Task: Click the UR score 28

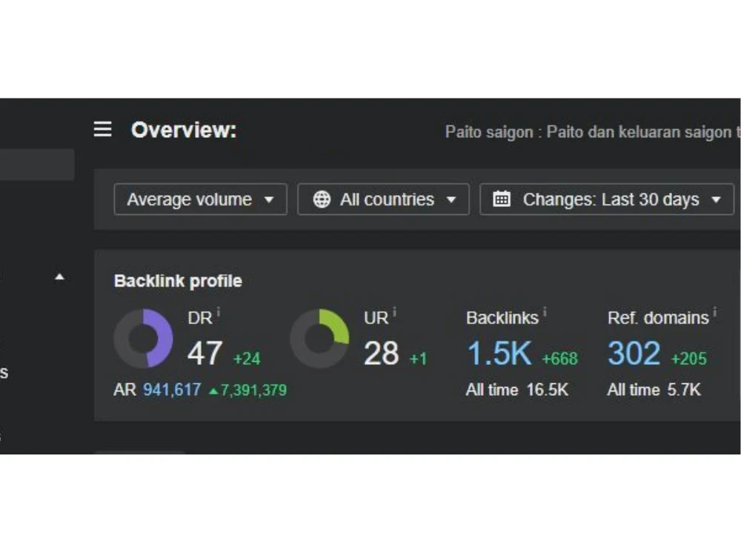Action: [x=382, y=353]
